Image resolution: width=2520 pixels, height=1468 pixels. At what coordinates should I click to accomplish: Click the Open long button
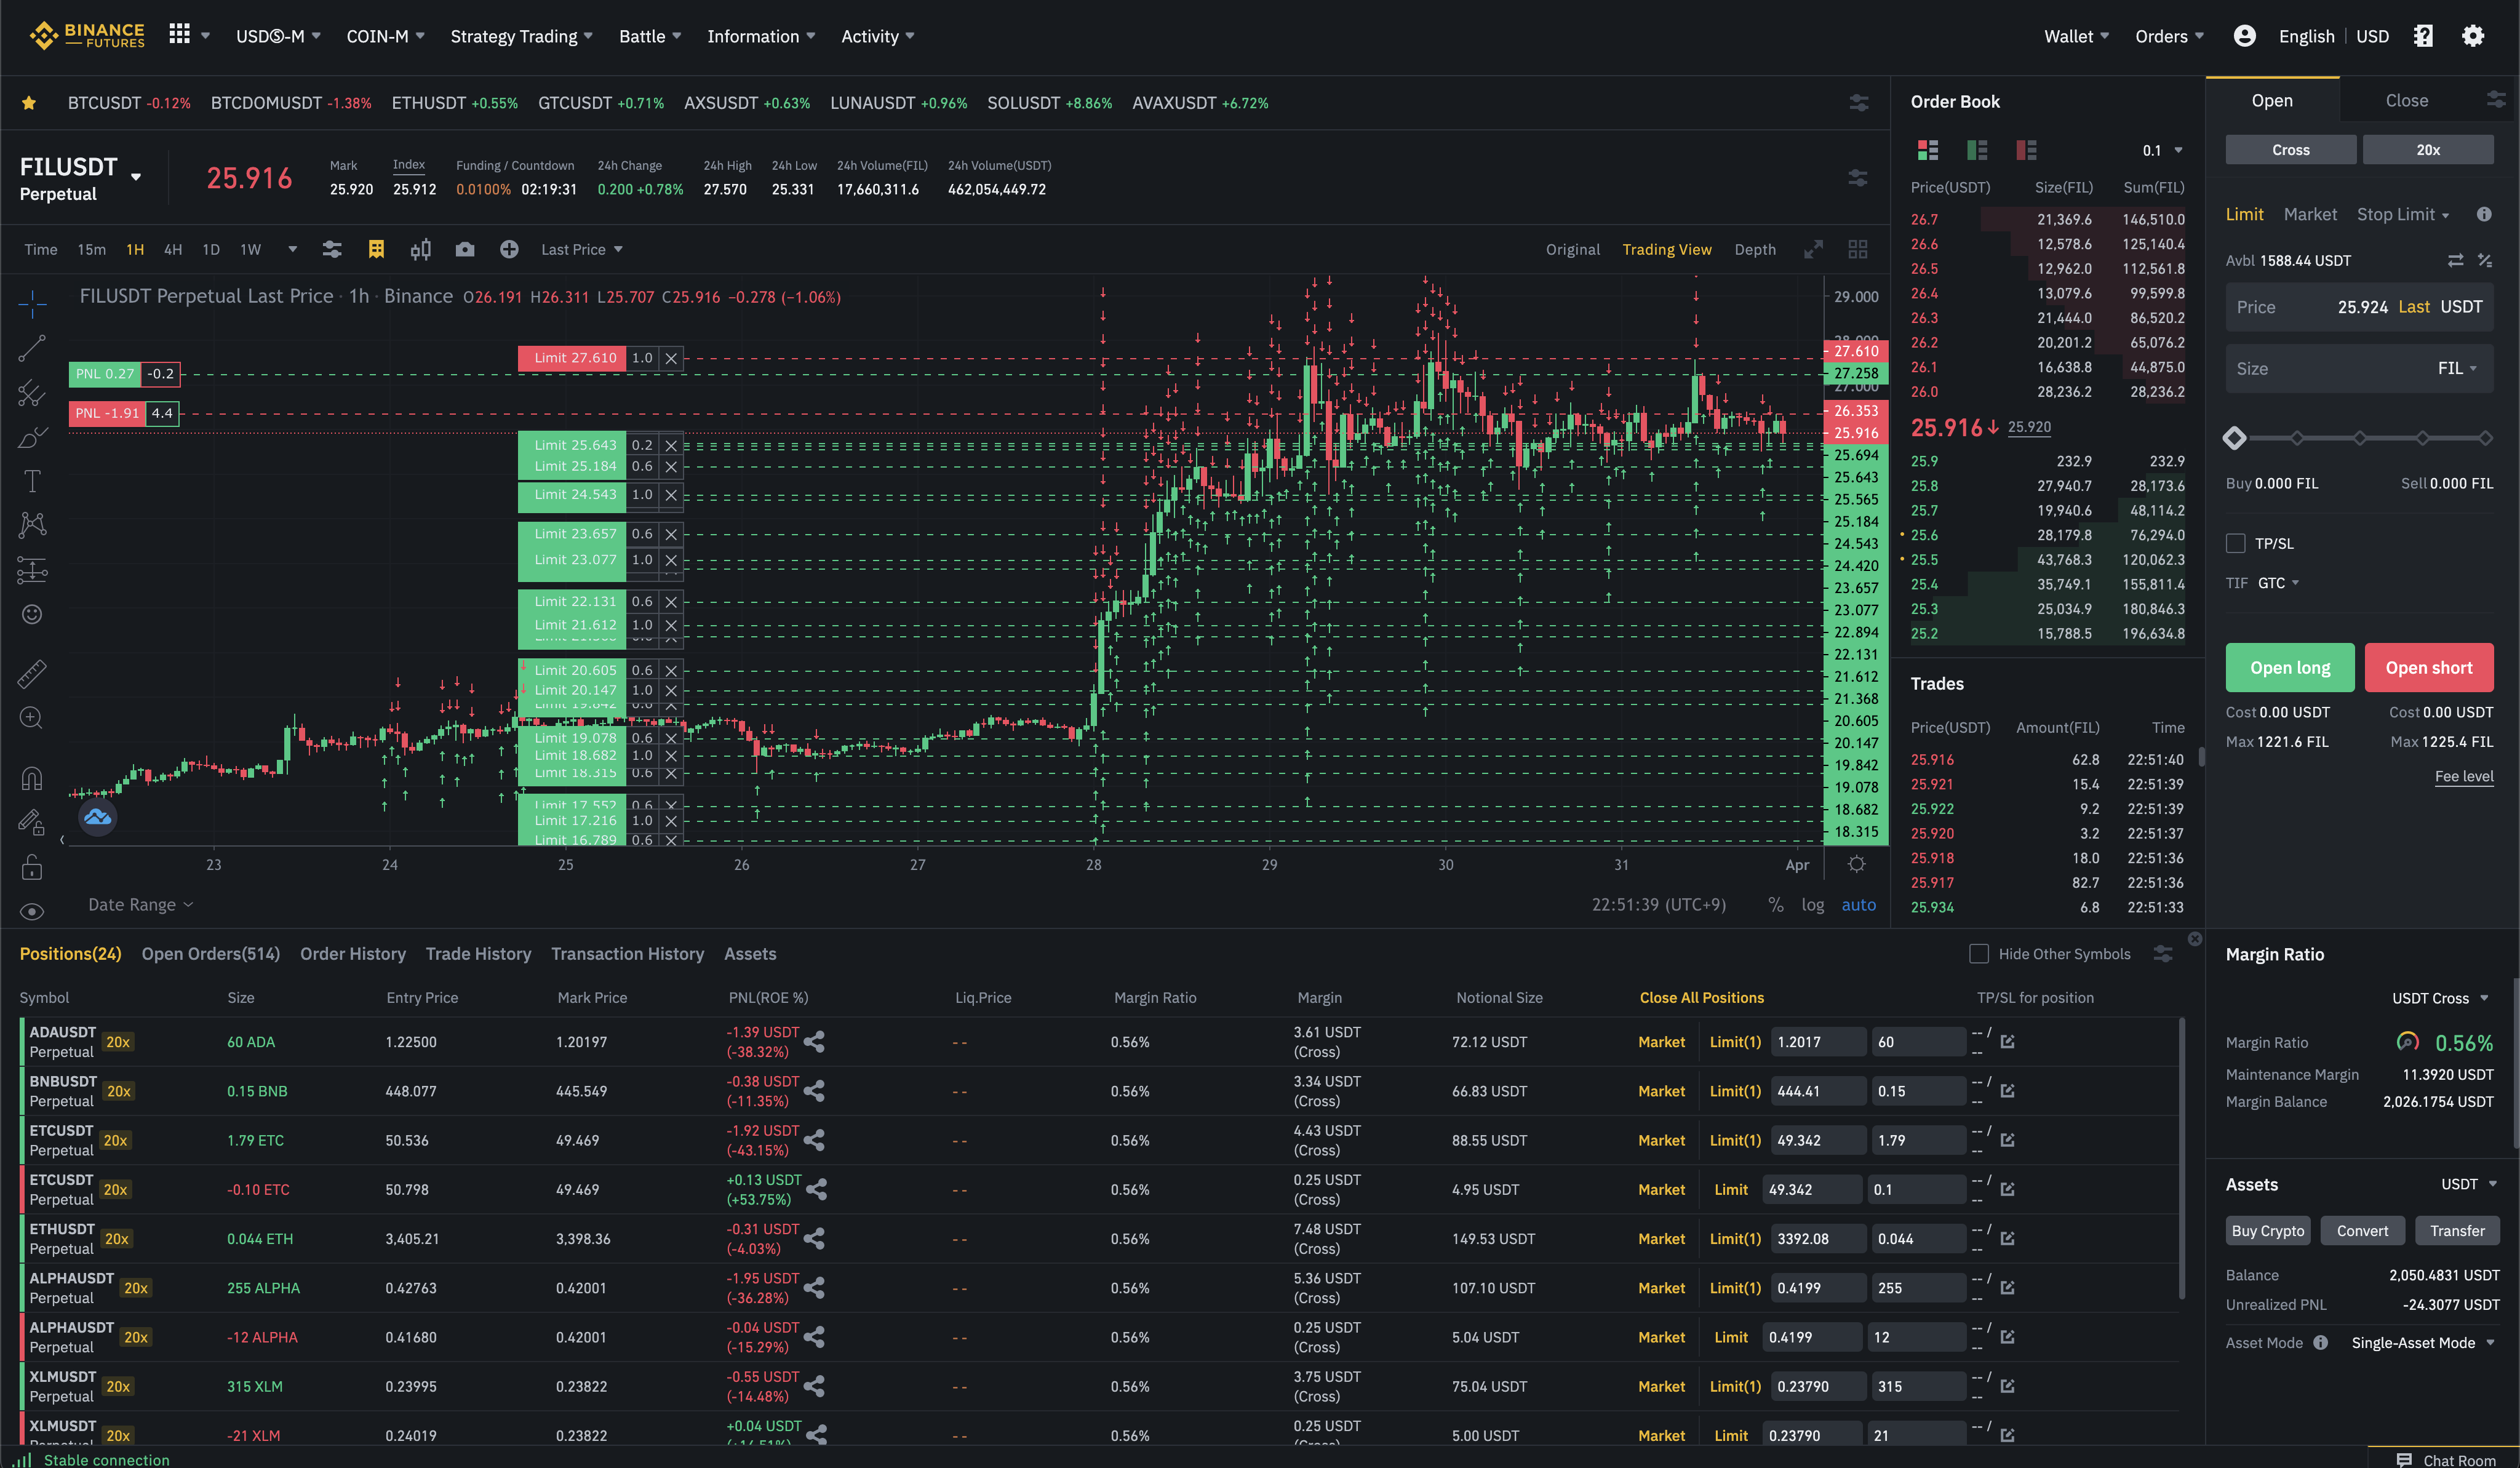[2289, 667]
